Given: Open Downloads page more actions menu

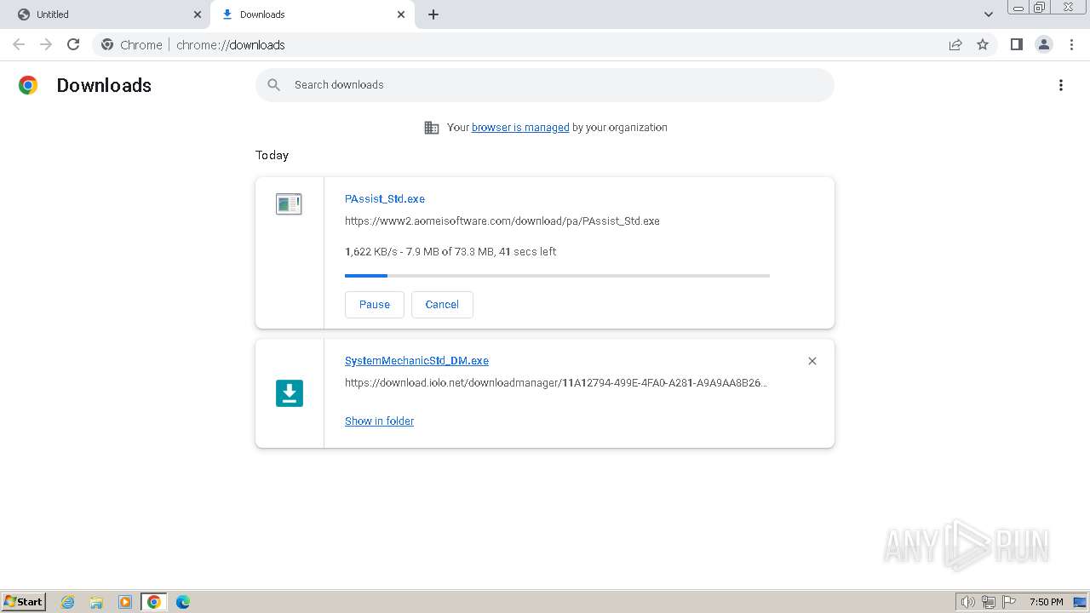Looking at the screenshot, I should point(1061,85).
